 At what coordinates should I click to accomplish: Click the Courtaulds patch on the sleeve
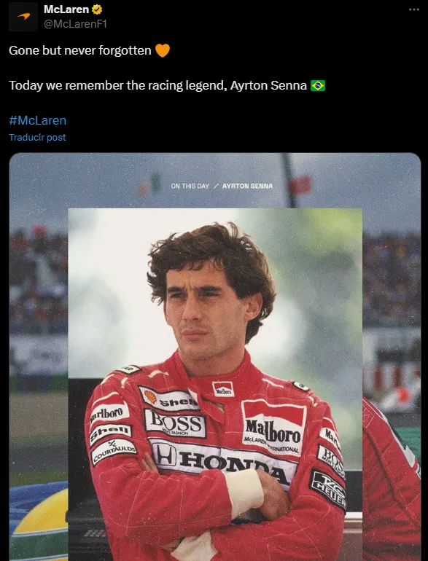pyautogui.click(x=114, y=452)
